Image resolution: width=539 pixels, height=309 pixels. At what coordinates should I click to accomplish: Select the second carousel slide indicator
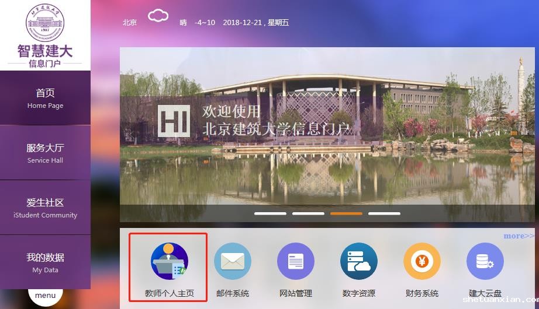308,213
